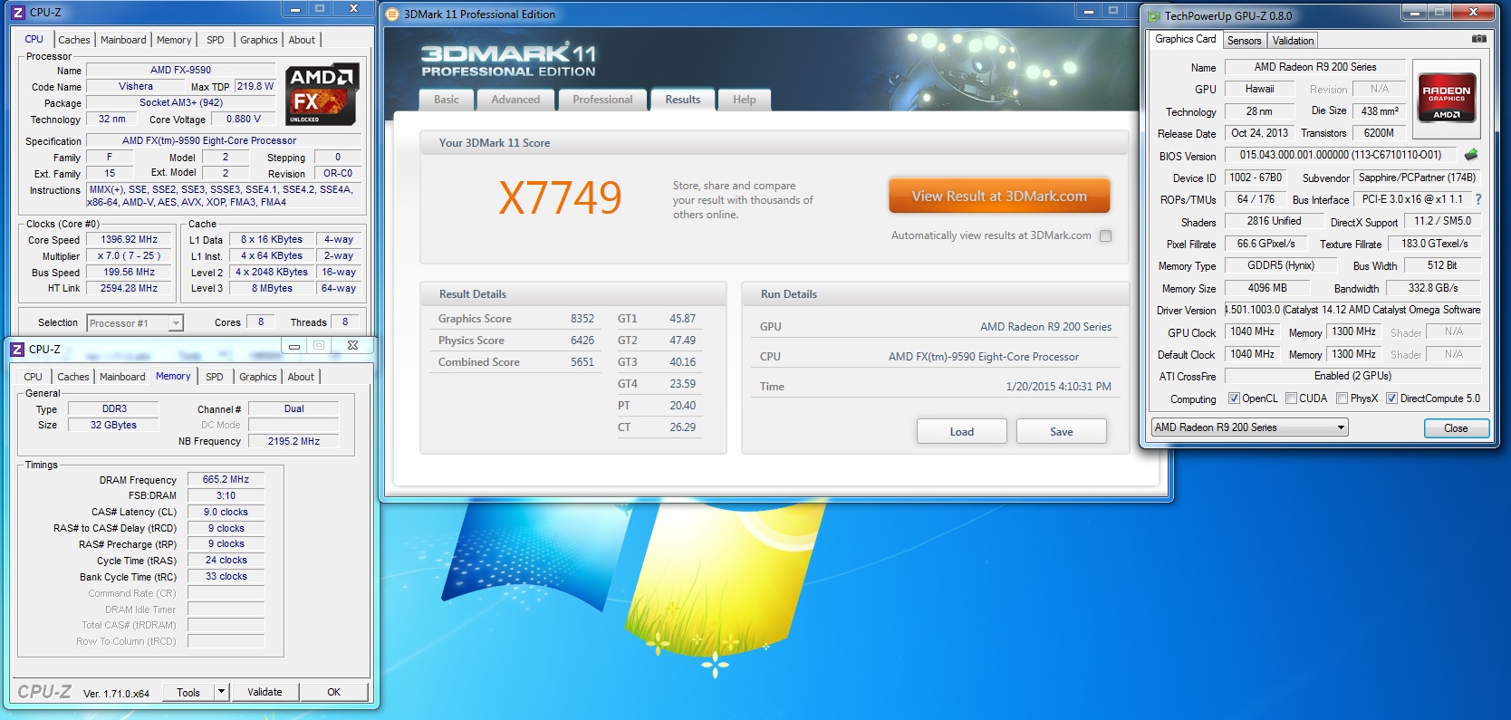Click the Close button in GPU-Z
The image size is (1511, 720).
pos(1456,428)
